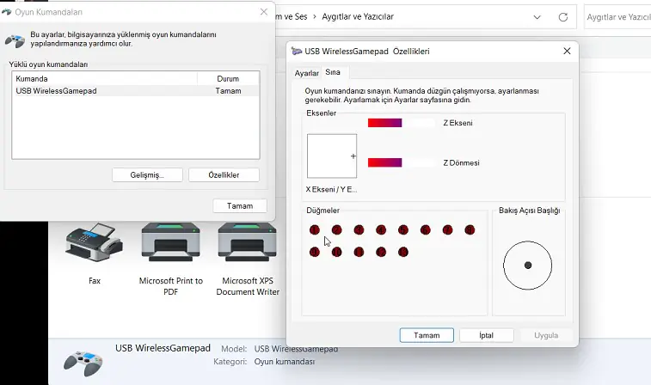Click the Z Dönmesi rotation bar

(x=401, y=162)
